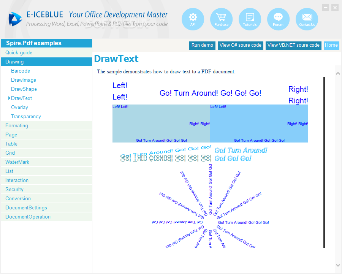Select the Transparency example

(x=26, y=117)
